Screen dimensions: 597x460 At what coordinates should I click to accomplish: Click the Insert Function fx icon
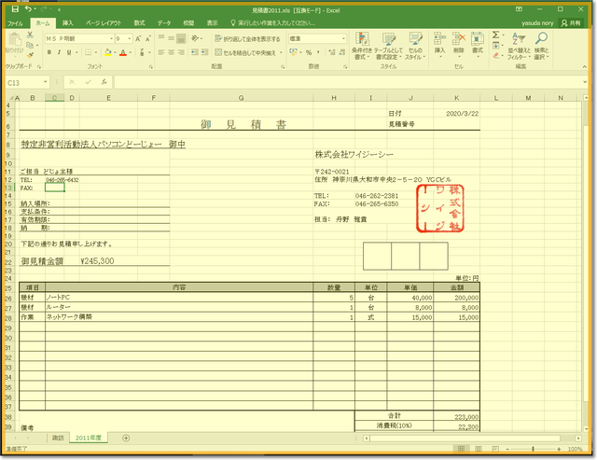tap(103, 83)
